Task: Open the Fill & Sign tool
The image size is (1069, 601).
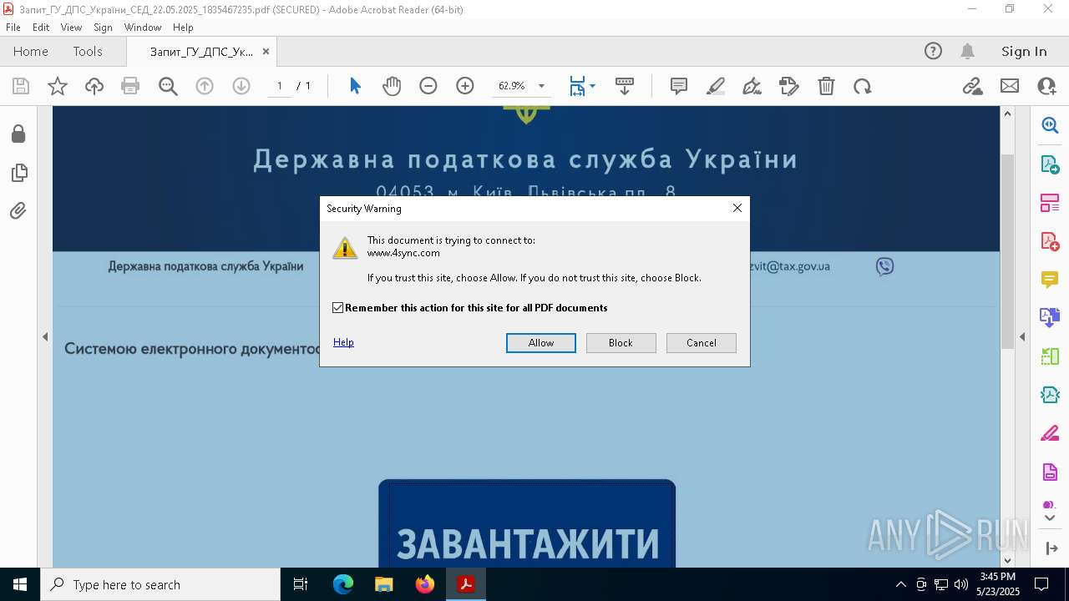Action: point(752,86)
